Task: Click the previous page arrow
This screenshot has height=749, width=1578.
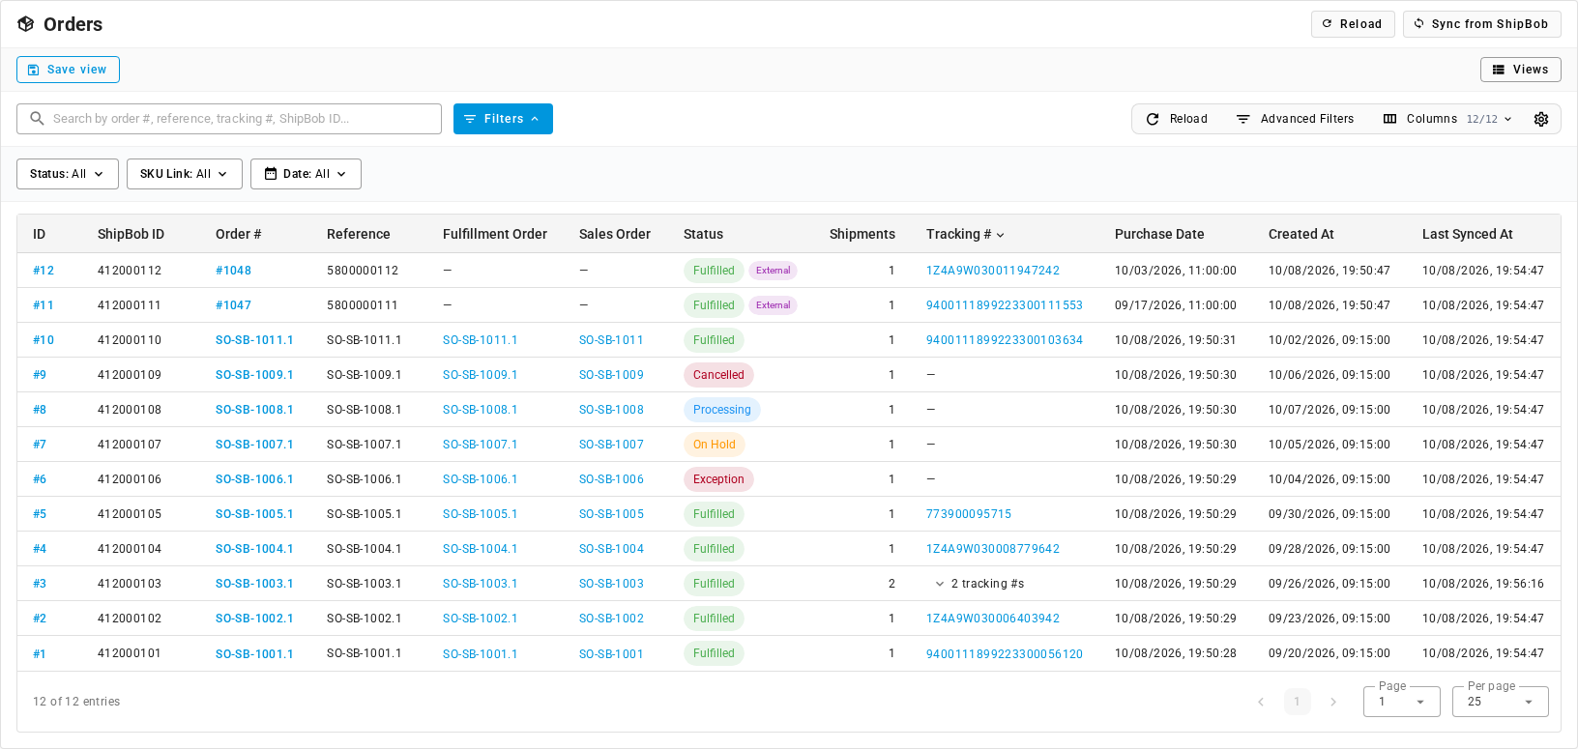Action: [1261, 702]
